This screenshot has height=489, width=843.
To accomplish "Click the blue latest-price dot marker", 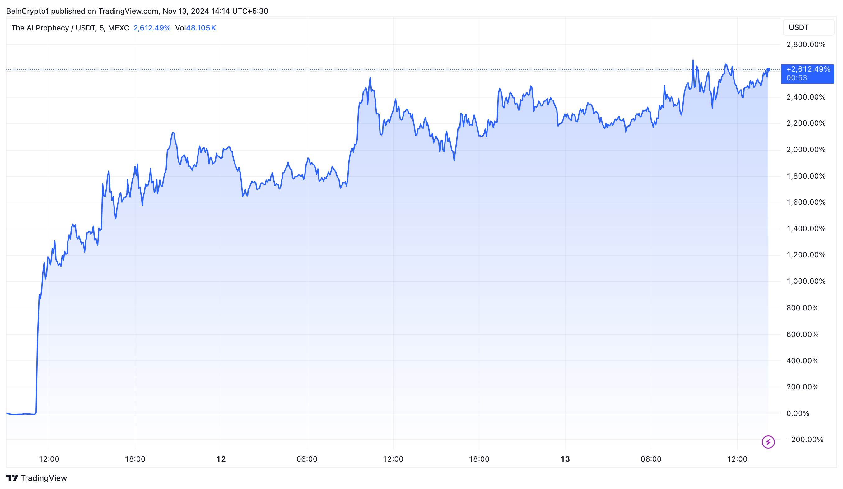I will pyautogui.click(x=768, y=70).
